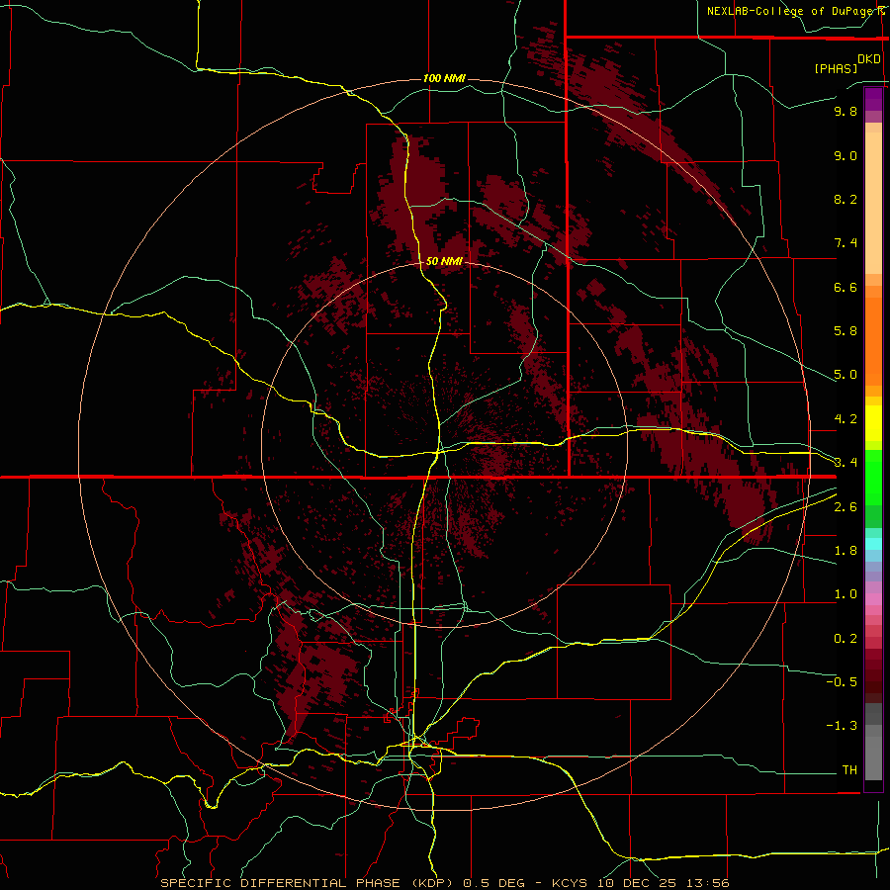
Task: Click the bright green color bar segment
Action: click(x=873, y=477)
